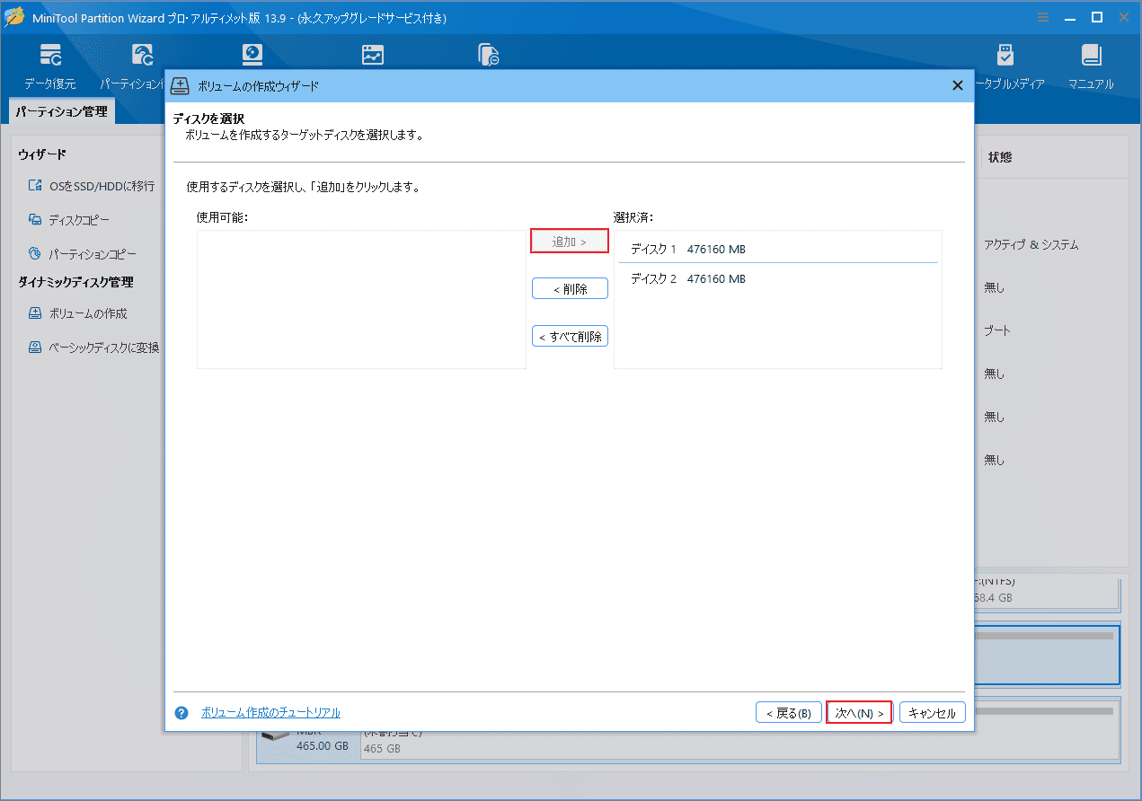1142x801 pixels.
Task: Click the 465.00 GB disk label
Action: pyautogui.click(x=322, y=746)
